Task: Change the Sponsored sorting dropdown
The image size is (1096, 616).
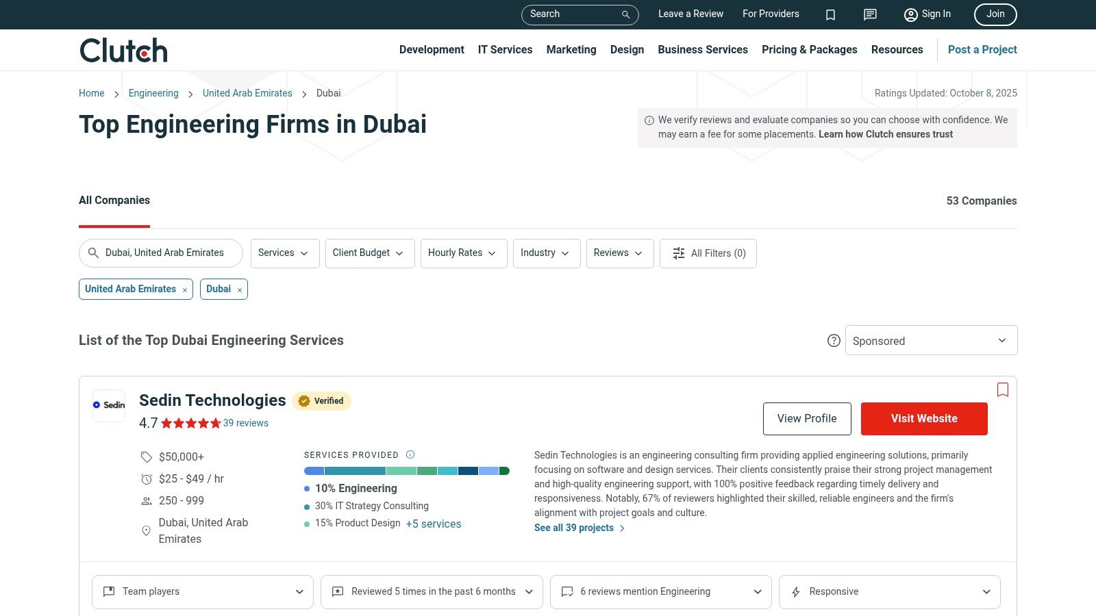Action: point(931,340)
